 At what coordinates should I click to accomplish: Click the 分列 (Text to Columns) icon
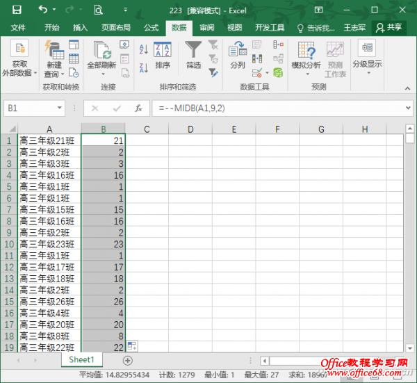point(238,50)
